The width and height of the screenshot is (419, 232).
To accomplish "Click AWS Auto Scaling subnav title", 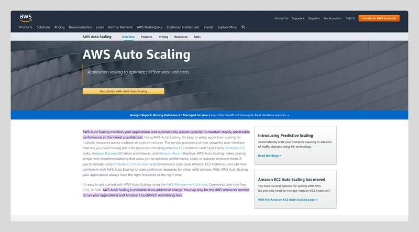I will coord(97,37).
